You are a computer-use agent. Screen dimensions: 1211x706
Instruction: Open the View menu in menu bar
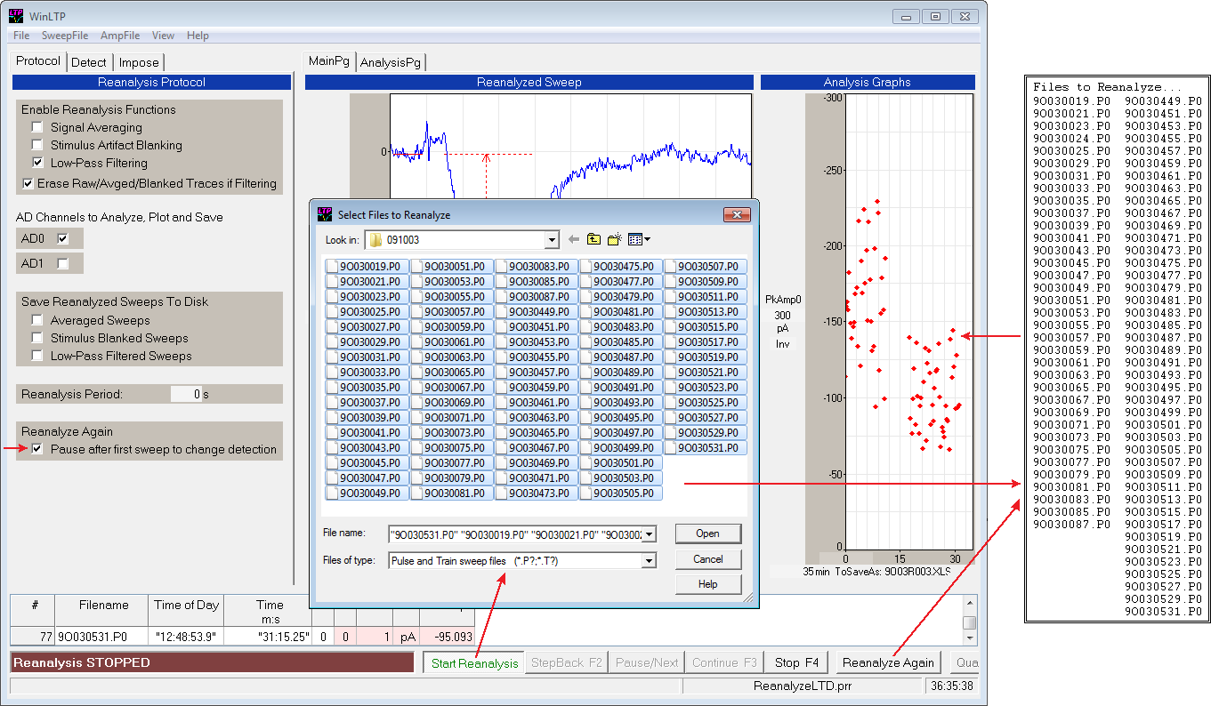pos(163,36)
